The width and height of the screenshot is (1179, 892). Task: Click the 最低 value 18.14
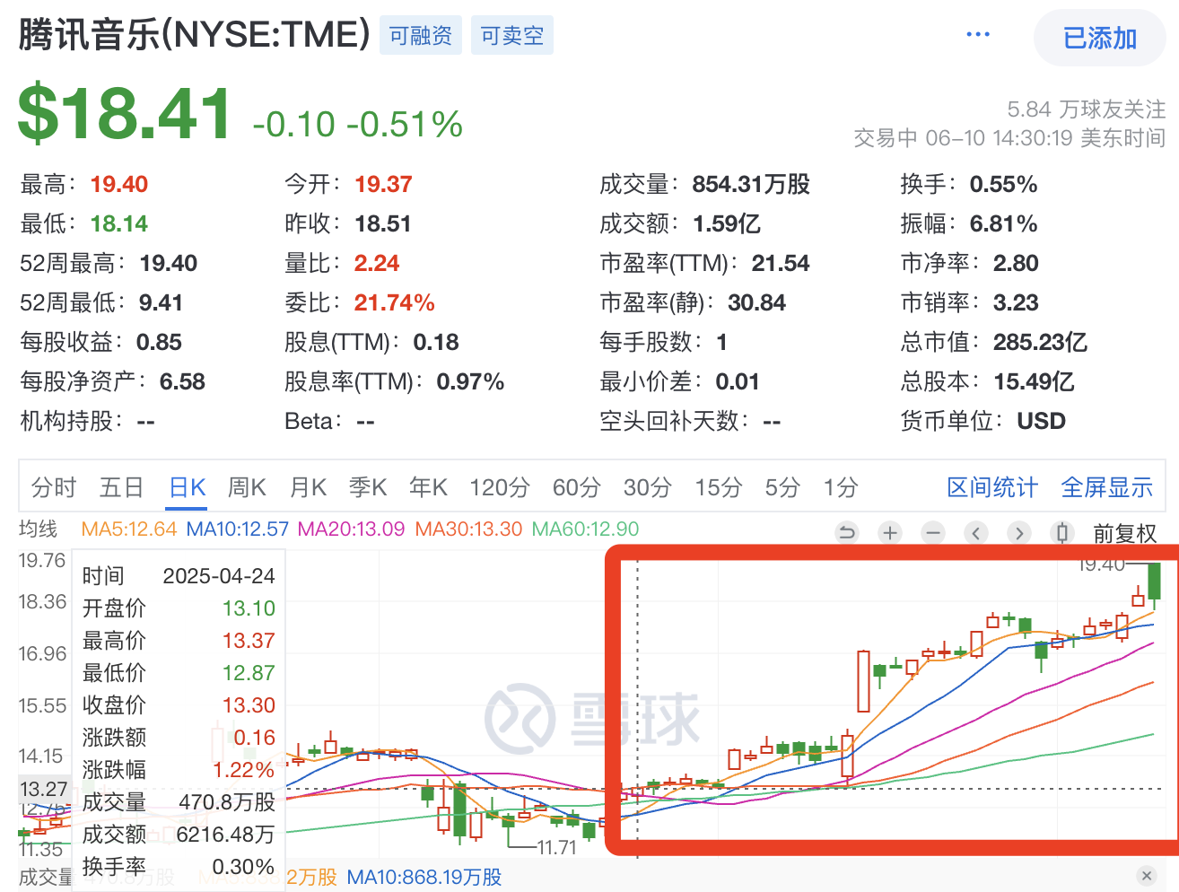click(118, 223)
